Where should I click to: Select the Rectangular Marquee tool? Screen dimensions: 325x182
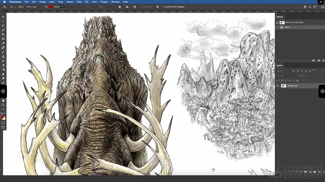(x=3, y=21)
